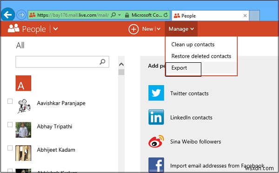The image size is (279, 173).
Task: Close the People browser tab
Action: click(x=245, y=16)
